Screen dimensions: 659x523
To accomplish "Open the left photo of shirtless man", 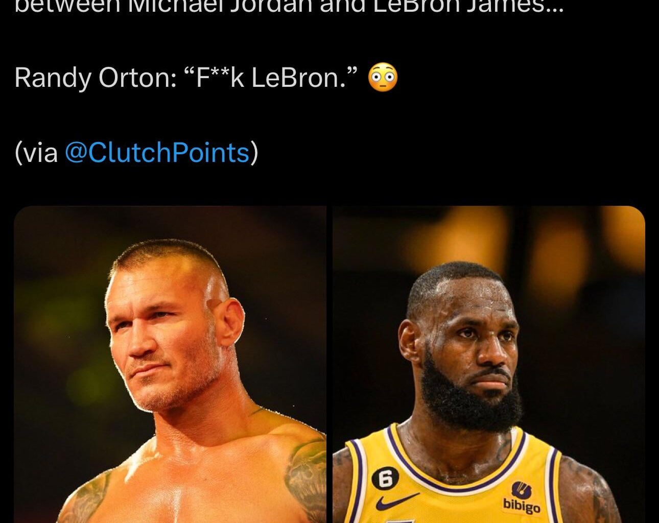I will (x=170, y=364).
